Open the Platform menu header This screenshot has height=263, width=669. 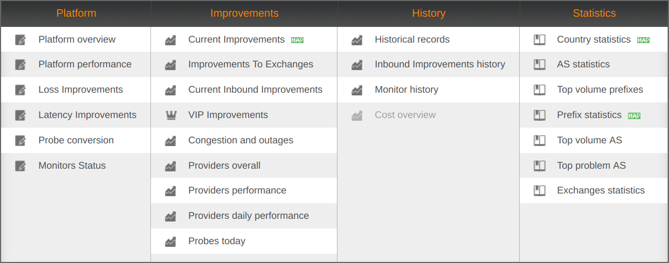click(76, 13)
